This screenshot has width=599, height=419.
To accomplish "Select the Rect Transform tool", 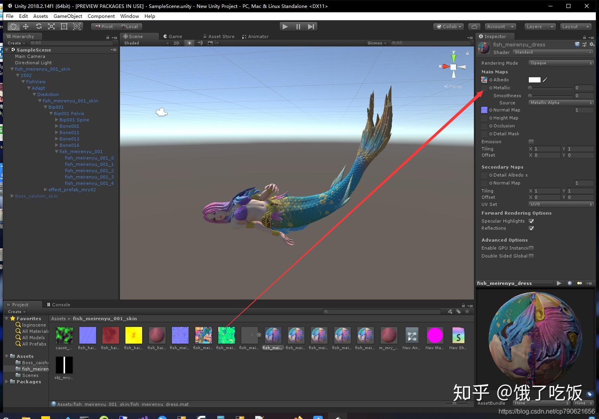I will click(x=64, y=26).
